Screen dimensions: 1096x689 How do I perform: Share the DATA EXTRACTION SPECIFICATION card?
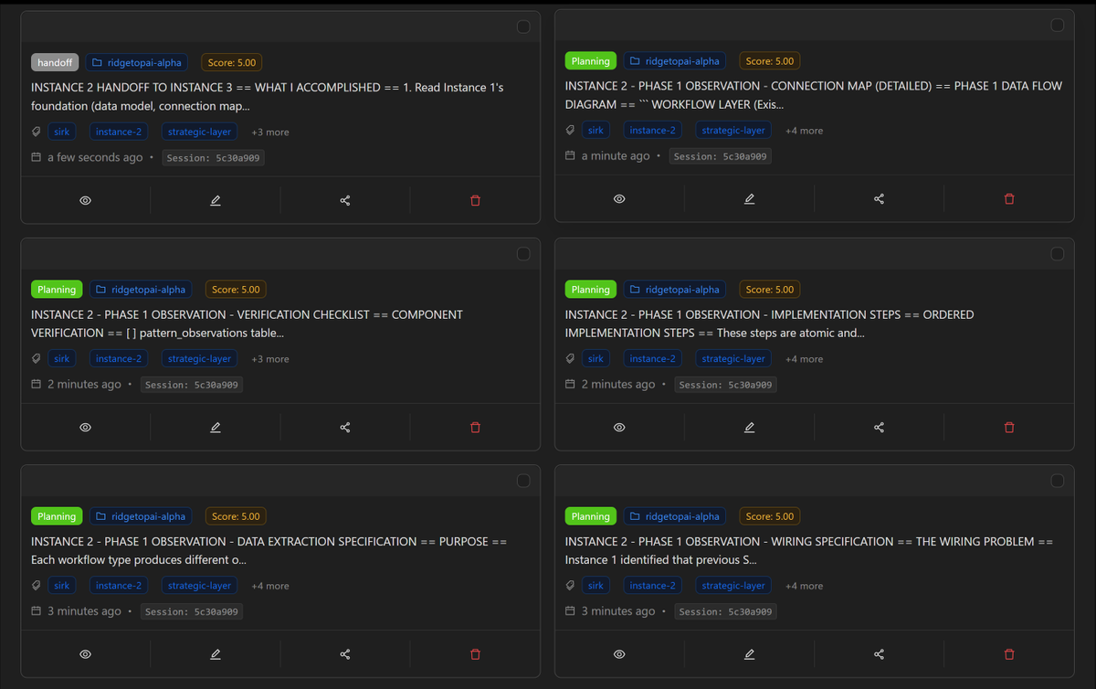pyautogui.click(x=345, y=654)
